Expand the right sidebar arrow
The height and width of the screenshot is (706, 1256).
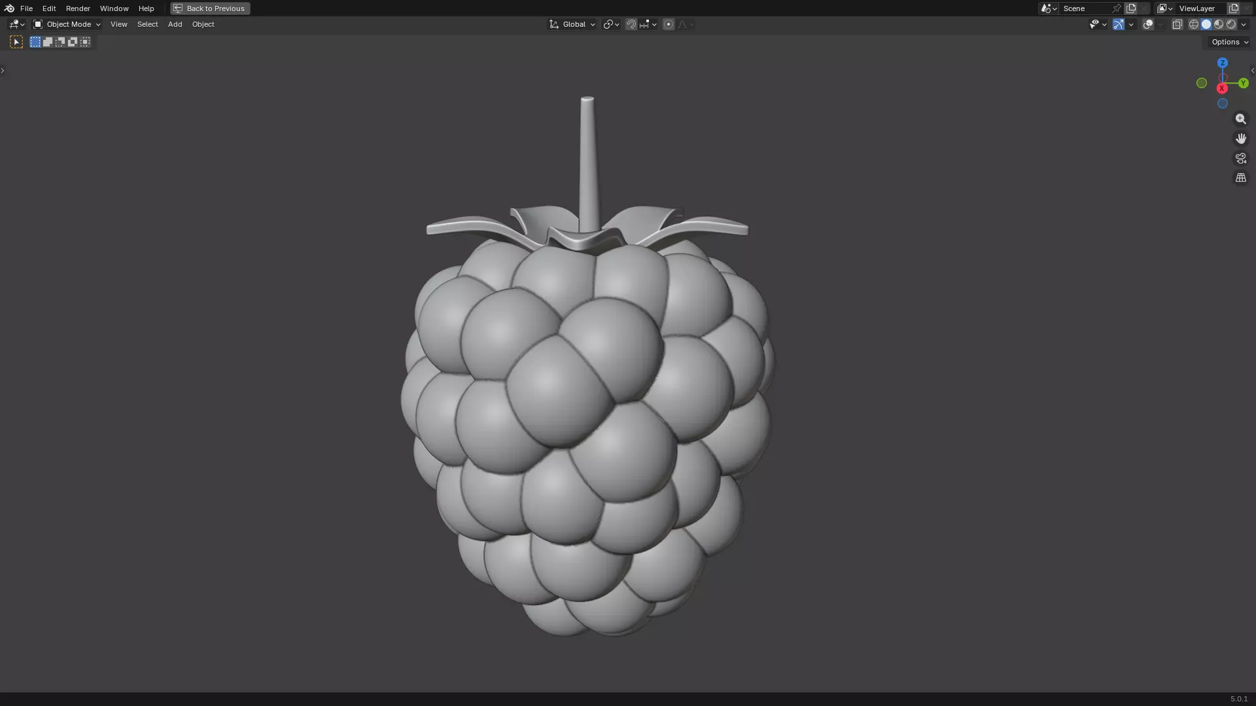(1253, 71)
